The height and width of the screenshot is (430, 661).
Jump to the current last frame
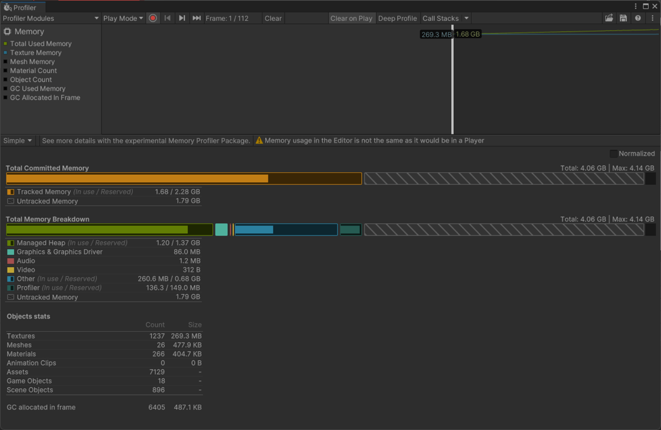point(196,18)
